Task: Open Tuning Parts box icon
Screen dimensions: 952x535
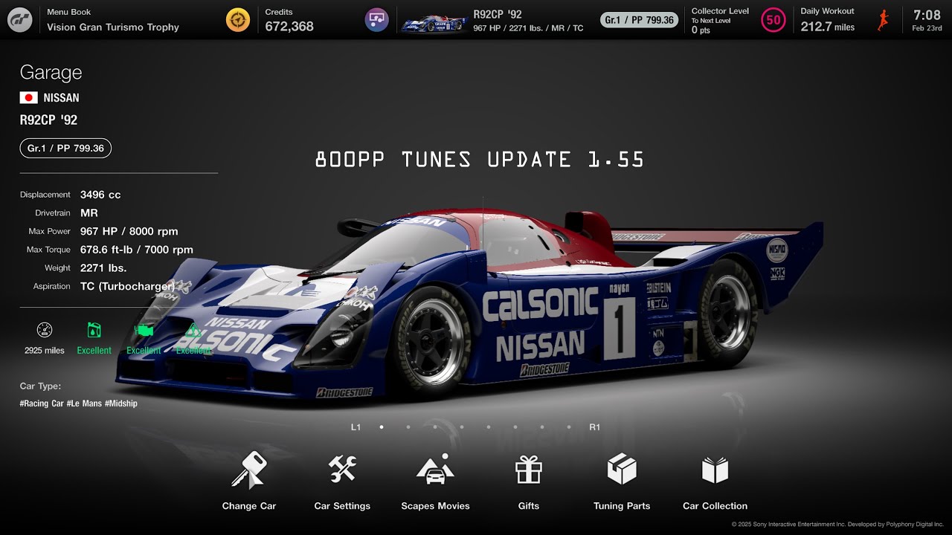Action: pos(622,470)
